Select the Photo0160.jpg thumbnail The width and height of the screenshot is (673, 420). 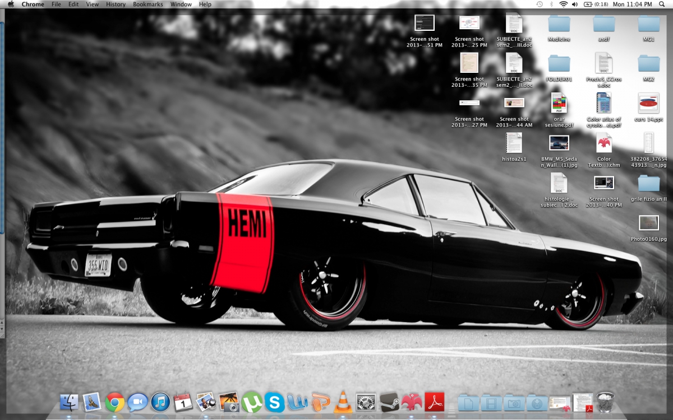pos(649,223)
